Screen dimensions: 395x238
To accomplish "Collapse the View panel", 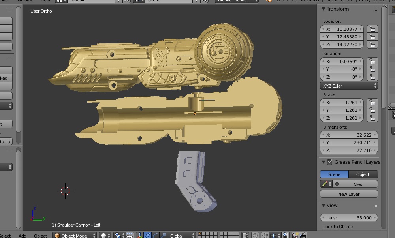I will click(x=323, y=206).
